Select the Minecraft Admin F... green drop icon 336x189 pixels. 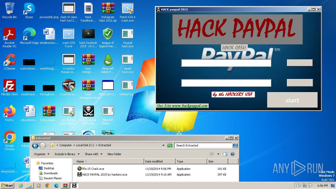coord(108,64)
